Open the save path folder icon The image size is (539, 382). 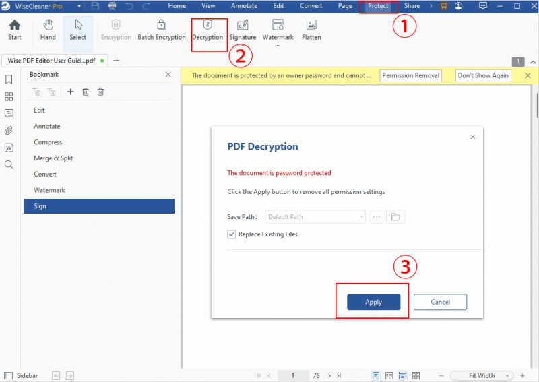(395, 217)
